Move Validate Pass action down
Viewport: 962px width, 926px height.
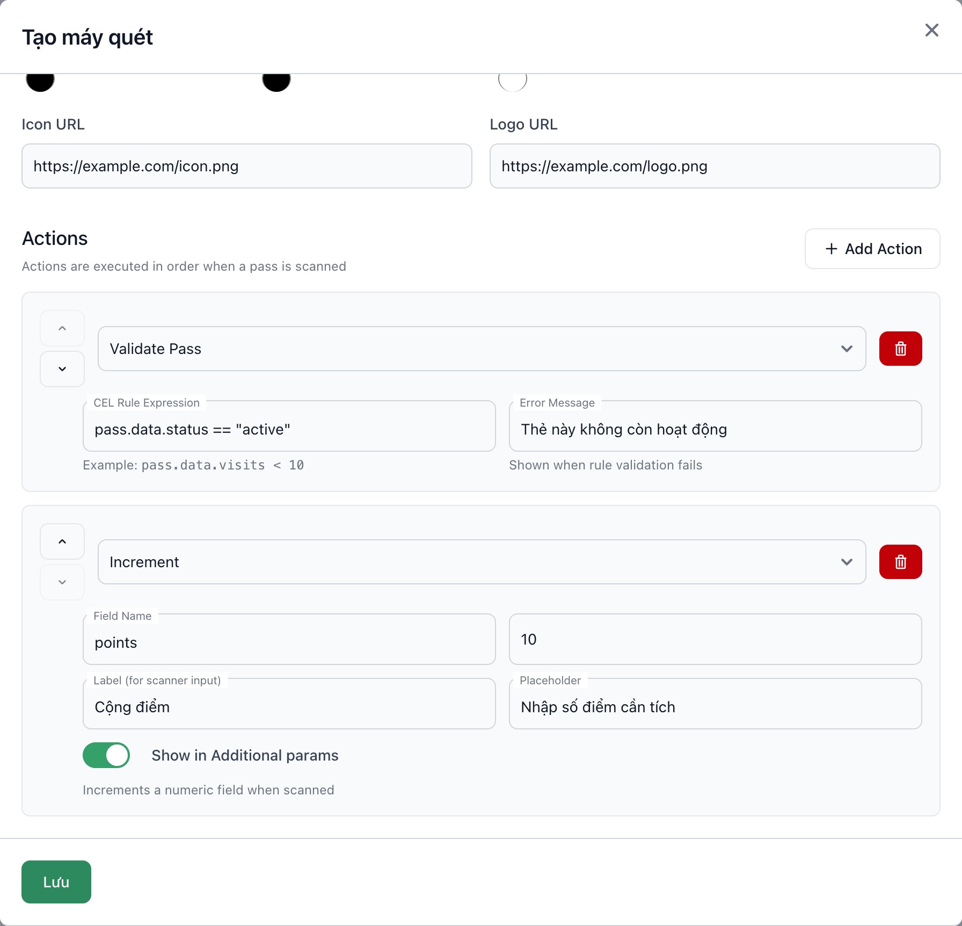[62, 369]
